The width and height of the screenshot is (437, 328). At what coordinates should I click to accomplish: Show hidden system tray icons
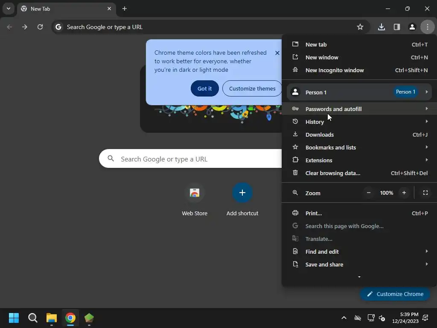click(x=344, y=318)
